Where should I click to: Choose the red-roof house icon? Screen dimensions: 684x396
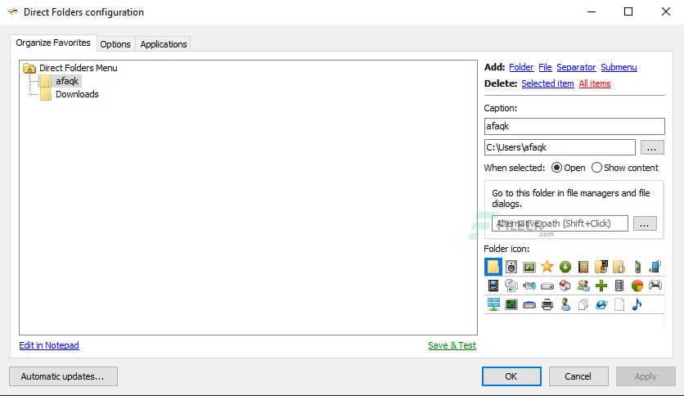click(x=565, y=286)
